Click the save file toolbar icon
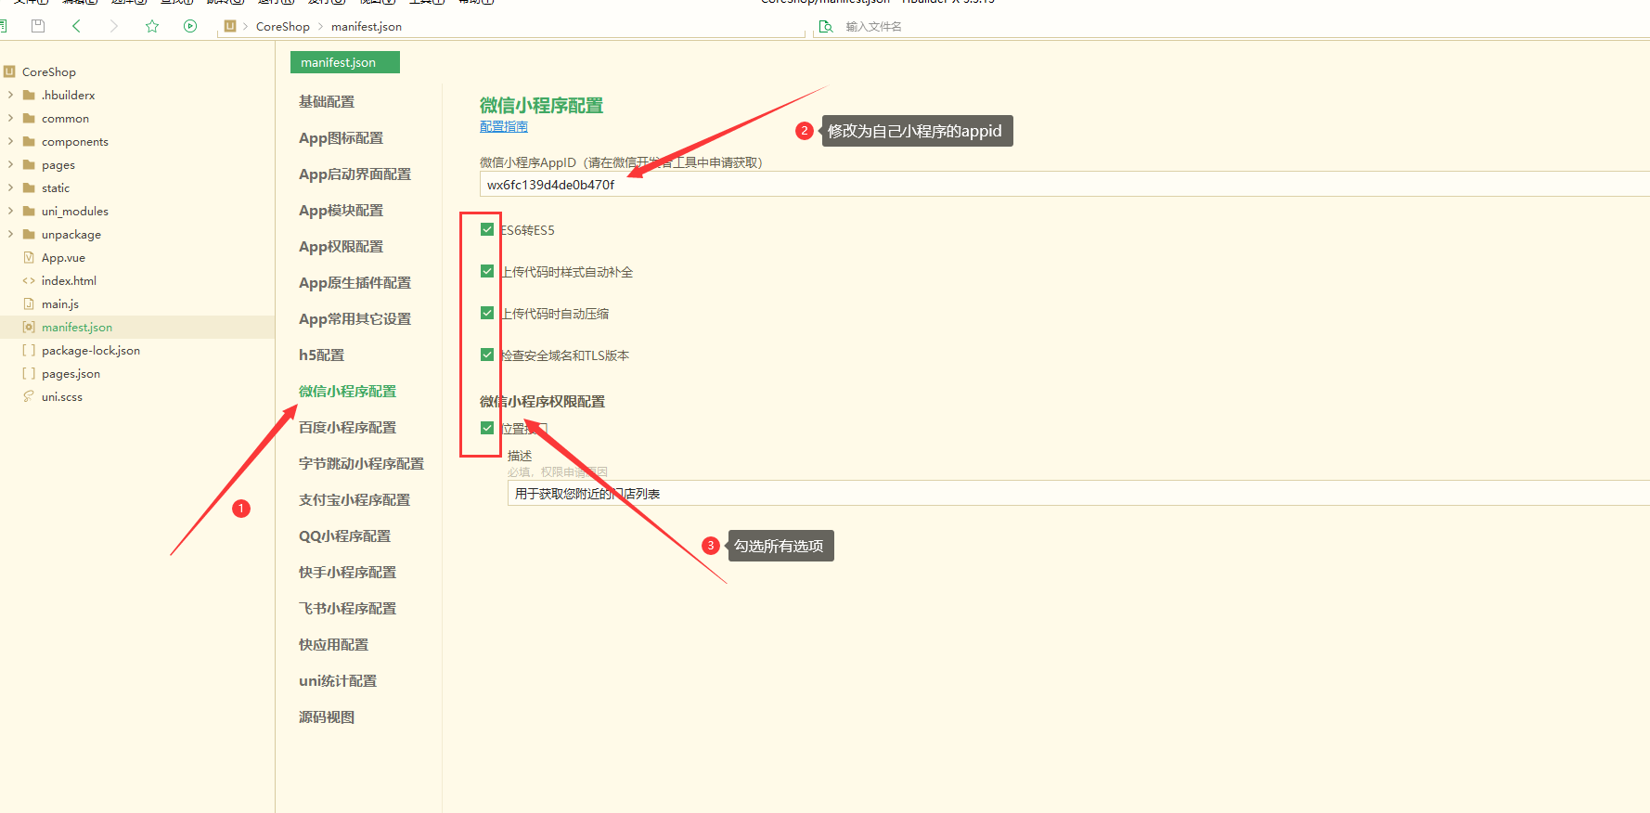 [x=38, y=26]
